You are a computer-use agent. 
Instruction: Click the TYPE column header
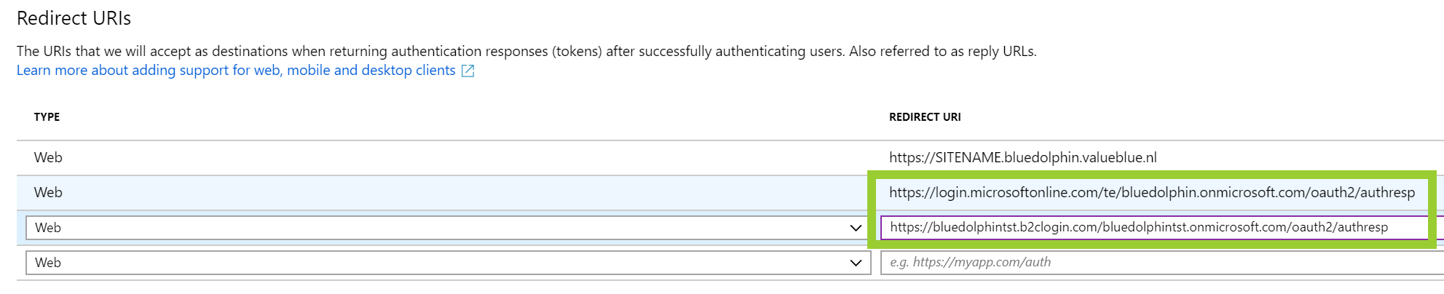click(47, 116)
